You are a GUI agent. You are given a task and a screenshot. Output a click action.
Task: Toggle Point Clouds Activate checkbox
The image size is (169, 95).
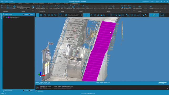point(24,14)
